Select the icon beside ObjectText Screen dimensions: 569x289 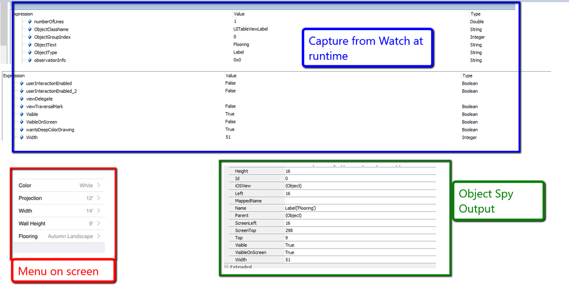30,45
